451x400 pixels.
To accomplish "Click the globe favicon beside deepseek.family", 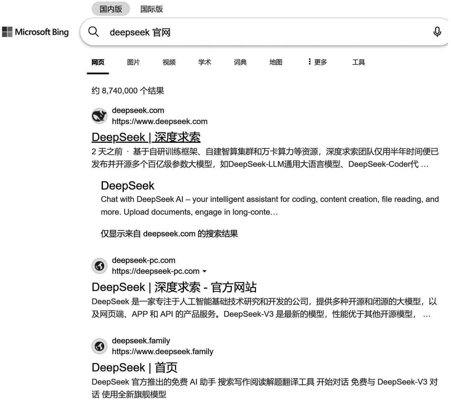I will 99,346.
